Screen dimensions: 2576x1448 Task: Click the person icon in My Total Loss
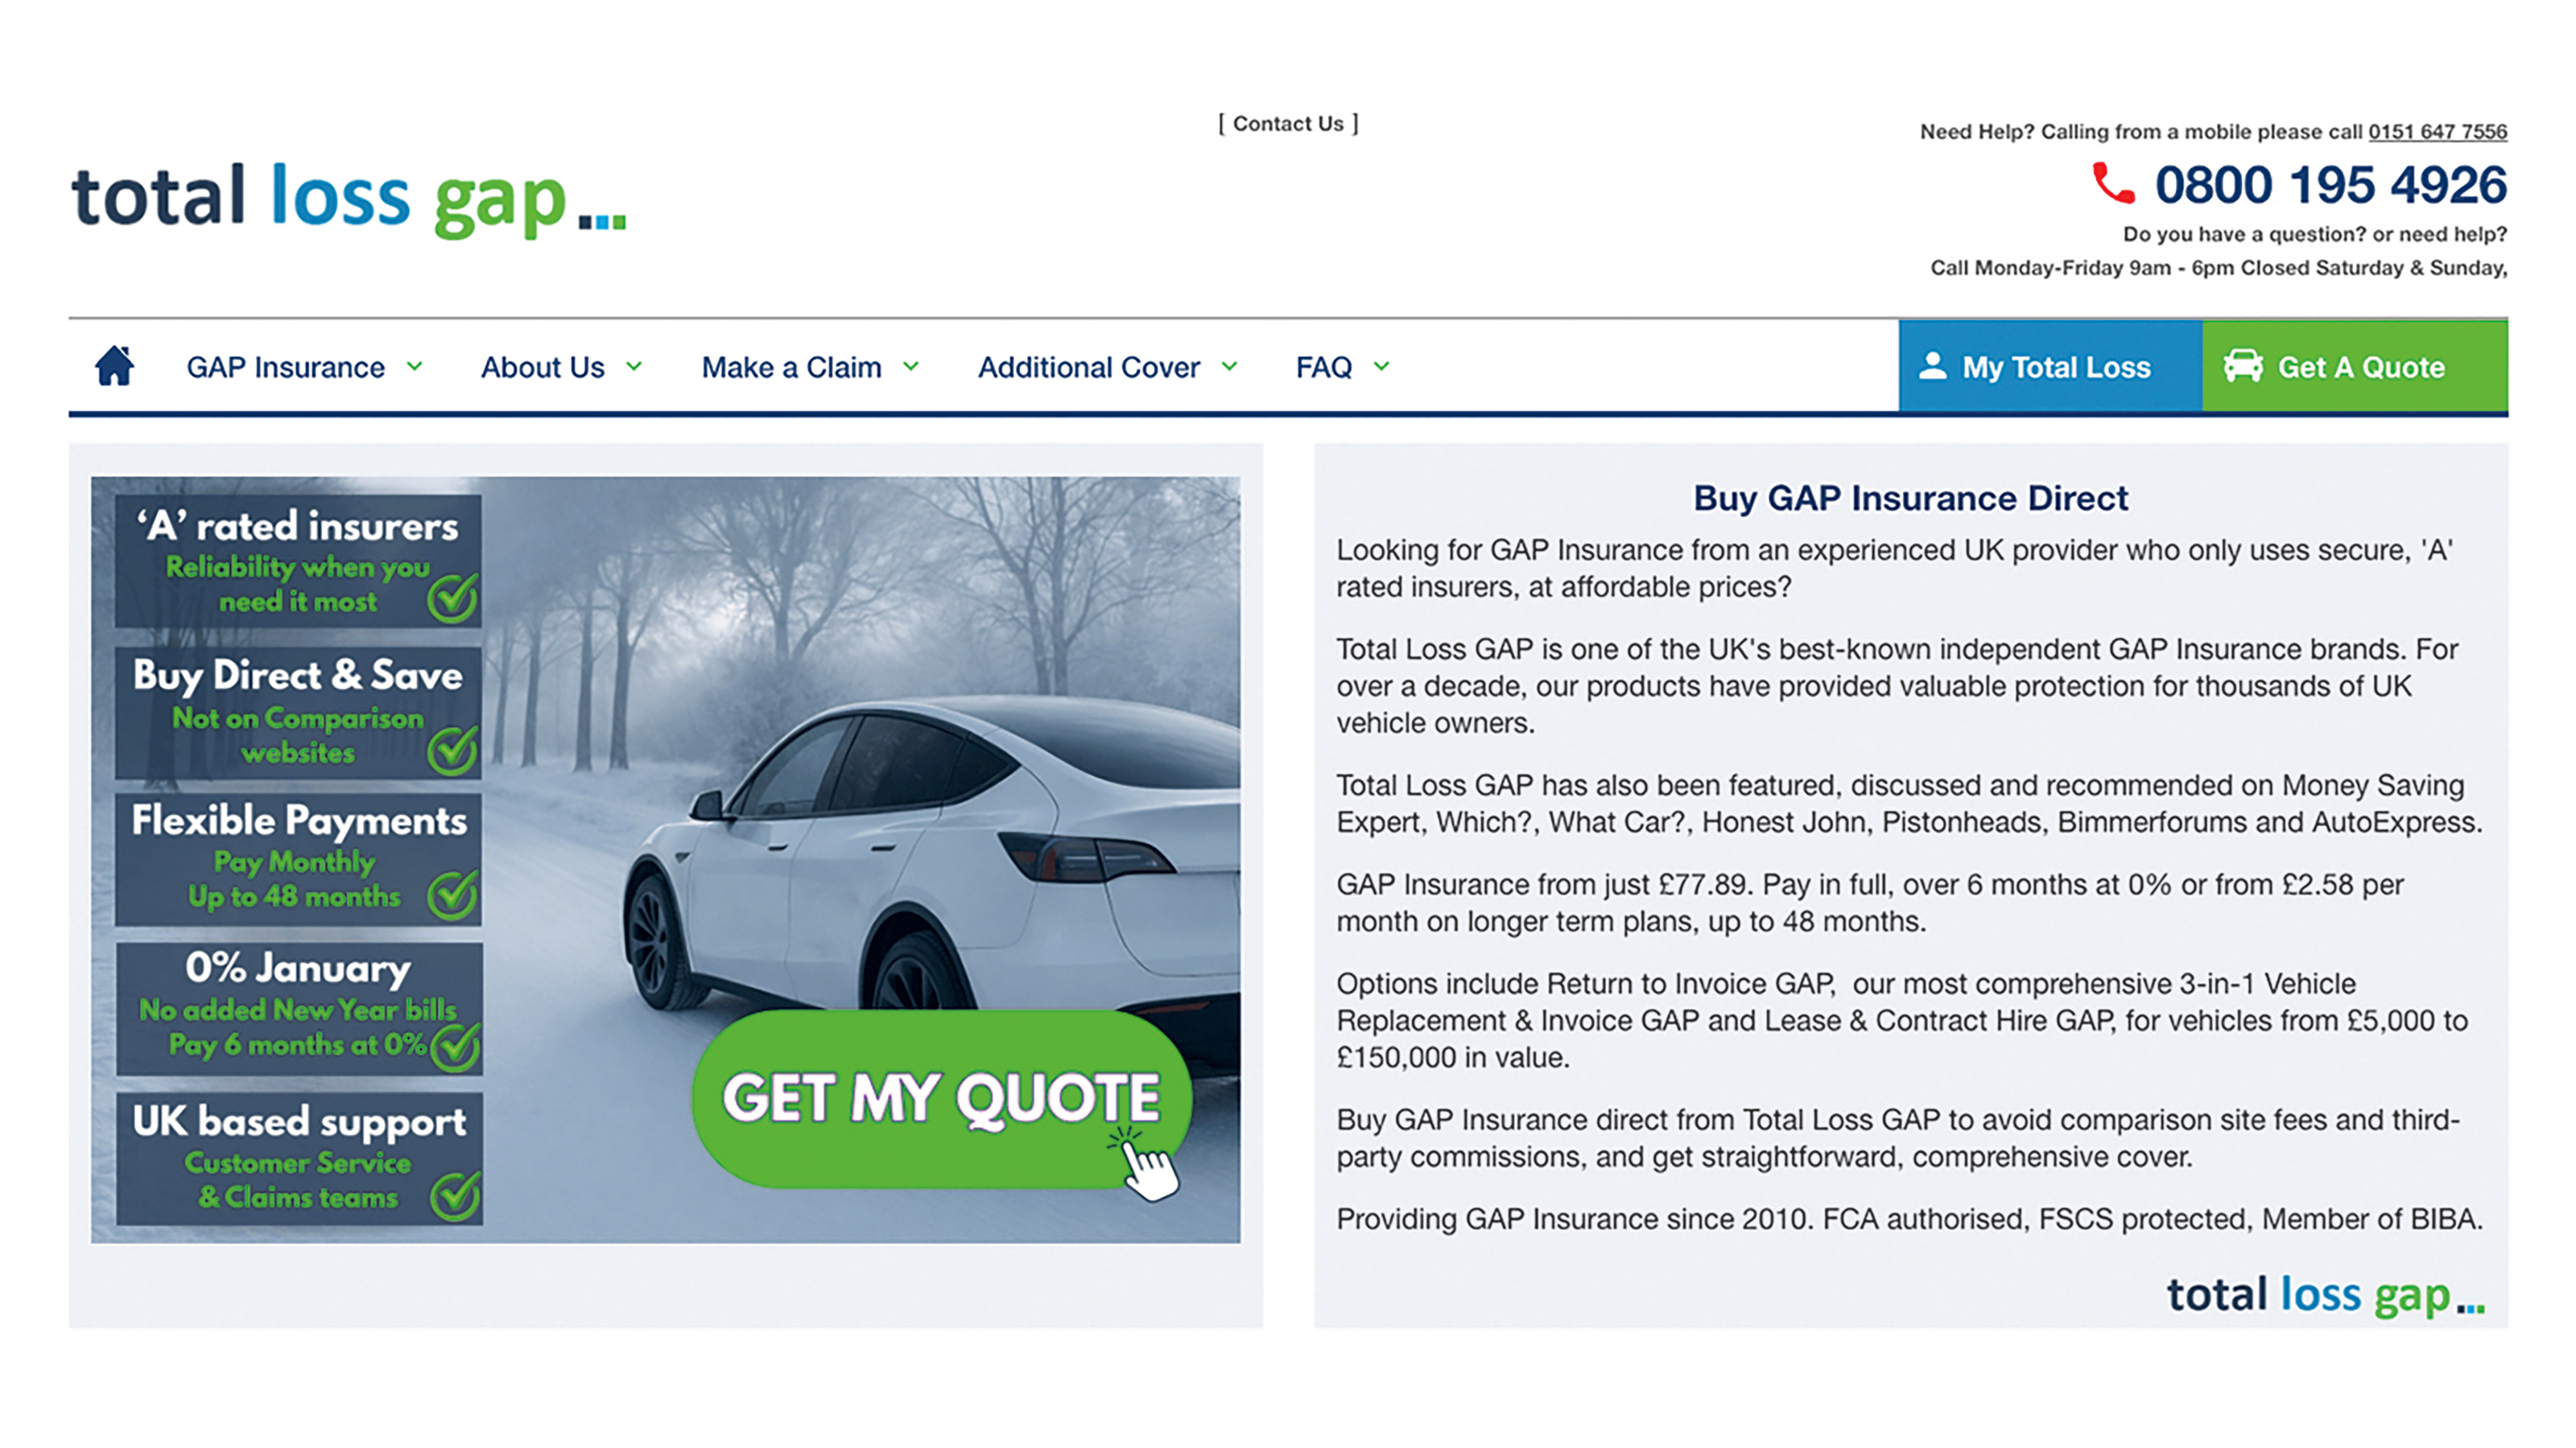click(1933, 366)
